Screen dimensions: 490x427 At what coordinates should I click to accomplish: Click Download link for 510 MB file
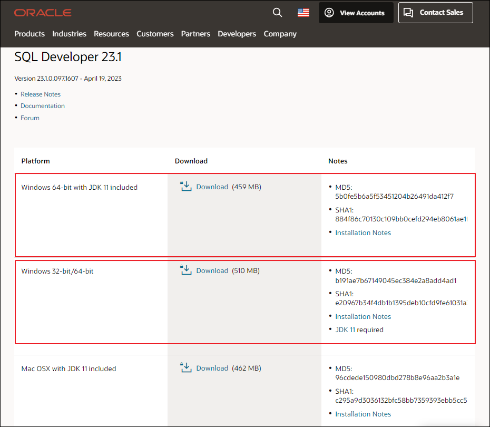[x=212, y=271]
